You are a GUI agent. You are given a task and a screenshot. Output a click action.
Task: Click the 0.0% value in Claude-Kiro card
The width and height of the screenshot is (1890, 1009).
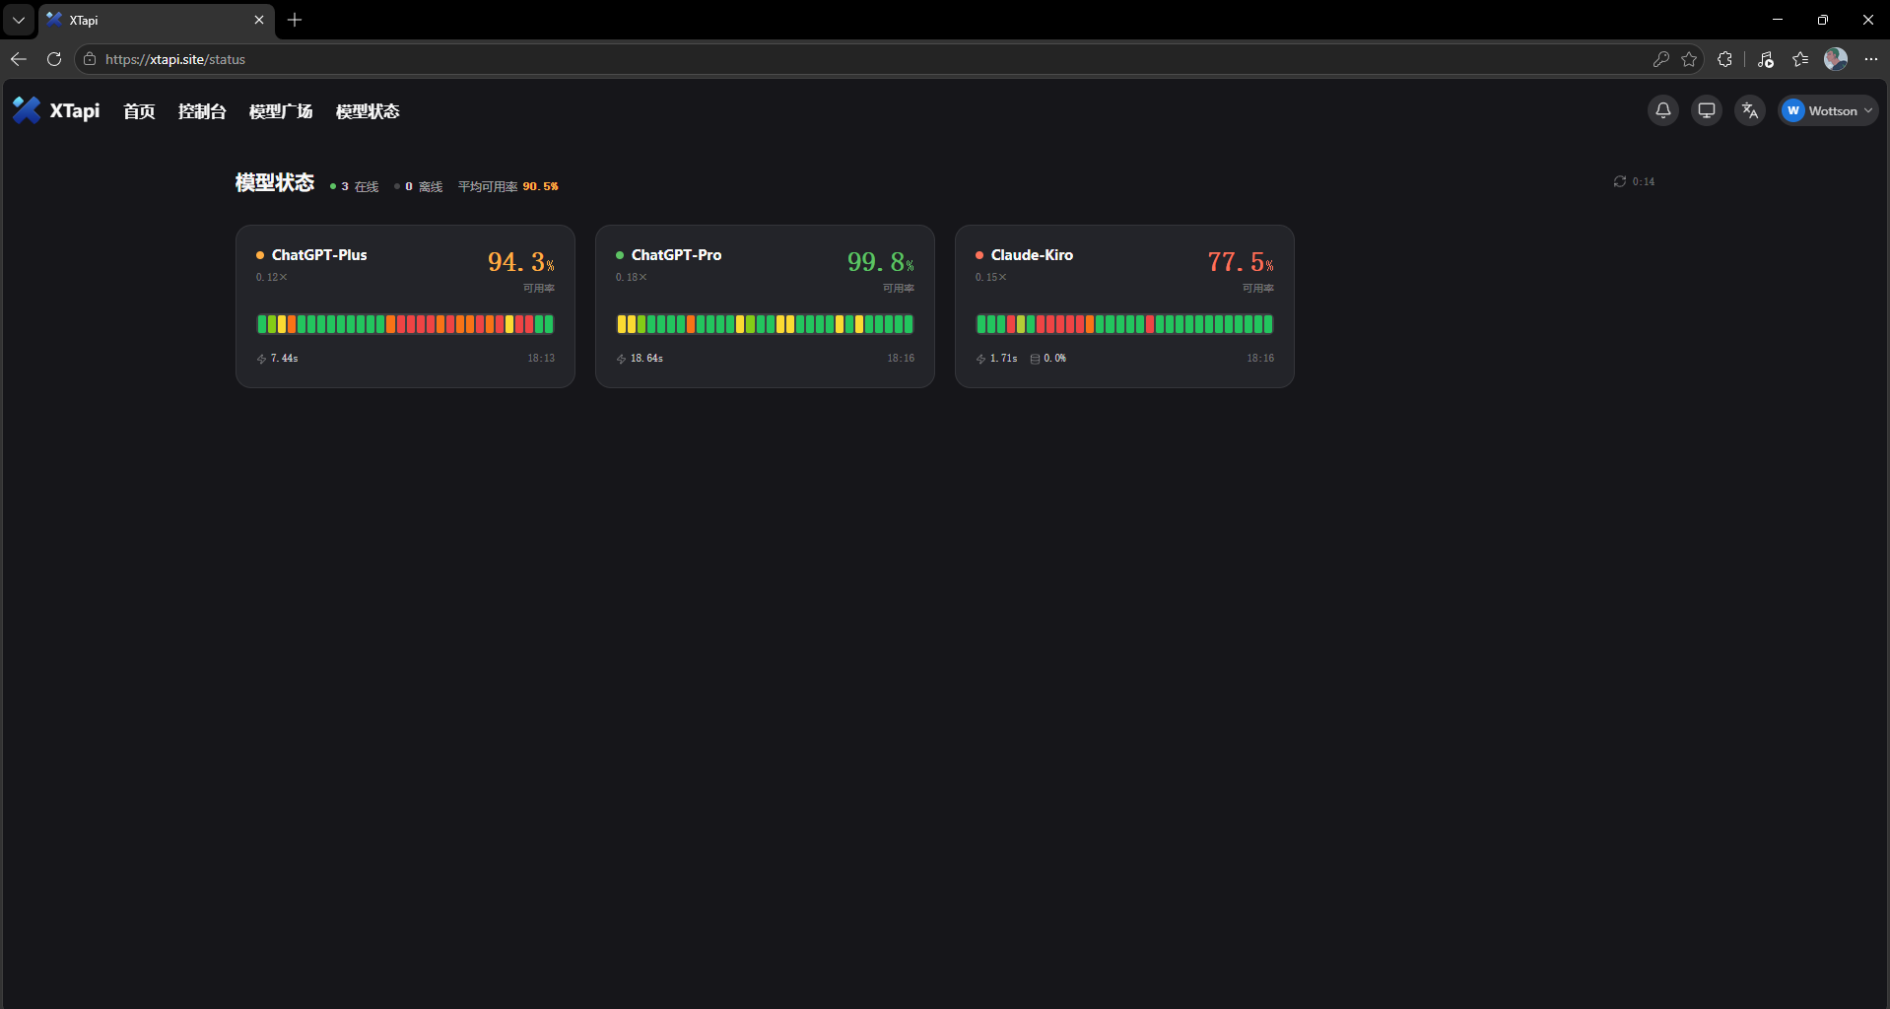coord(1055,359)
